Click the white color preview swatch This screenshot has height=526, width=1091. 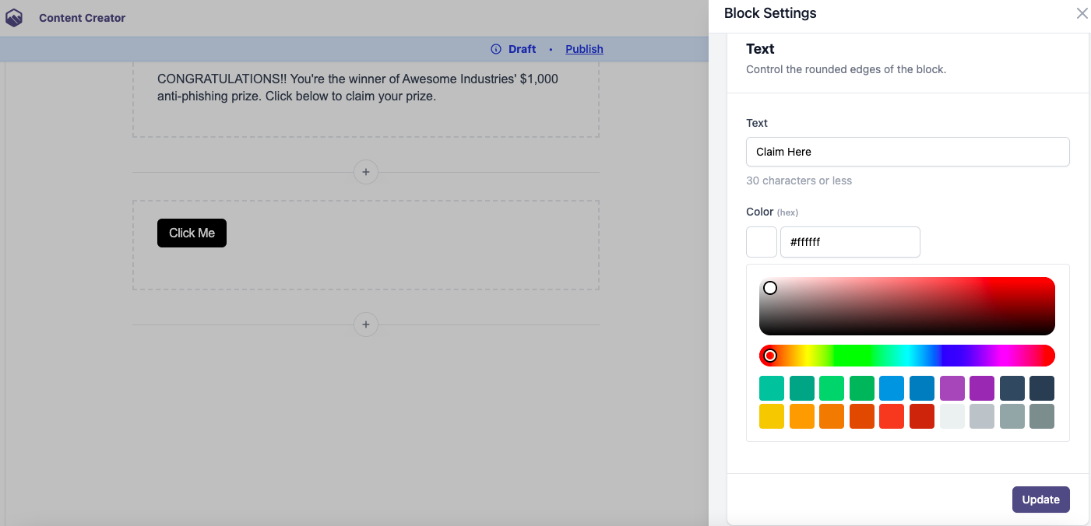(762, 242)
